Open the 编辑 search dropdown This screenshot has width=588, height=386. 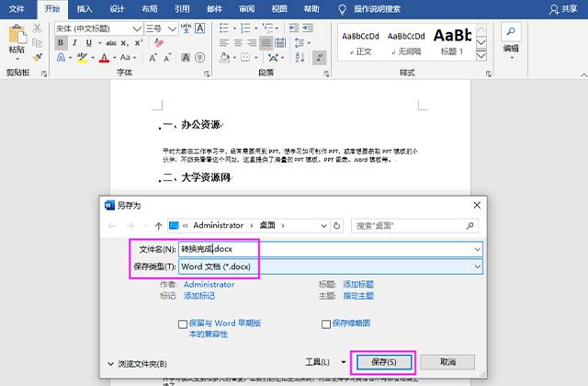click(511, 41)
